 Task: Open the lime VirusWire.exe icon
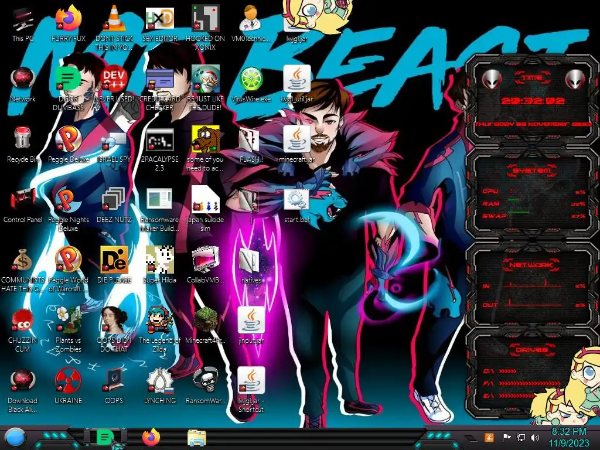(251, 84)
